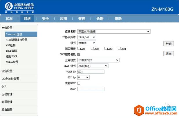Open the 状态 tab
The image size is (179, 118).
tap(9, 19)
